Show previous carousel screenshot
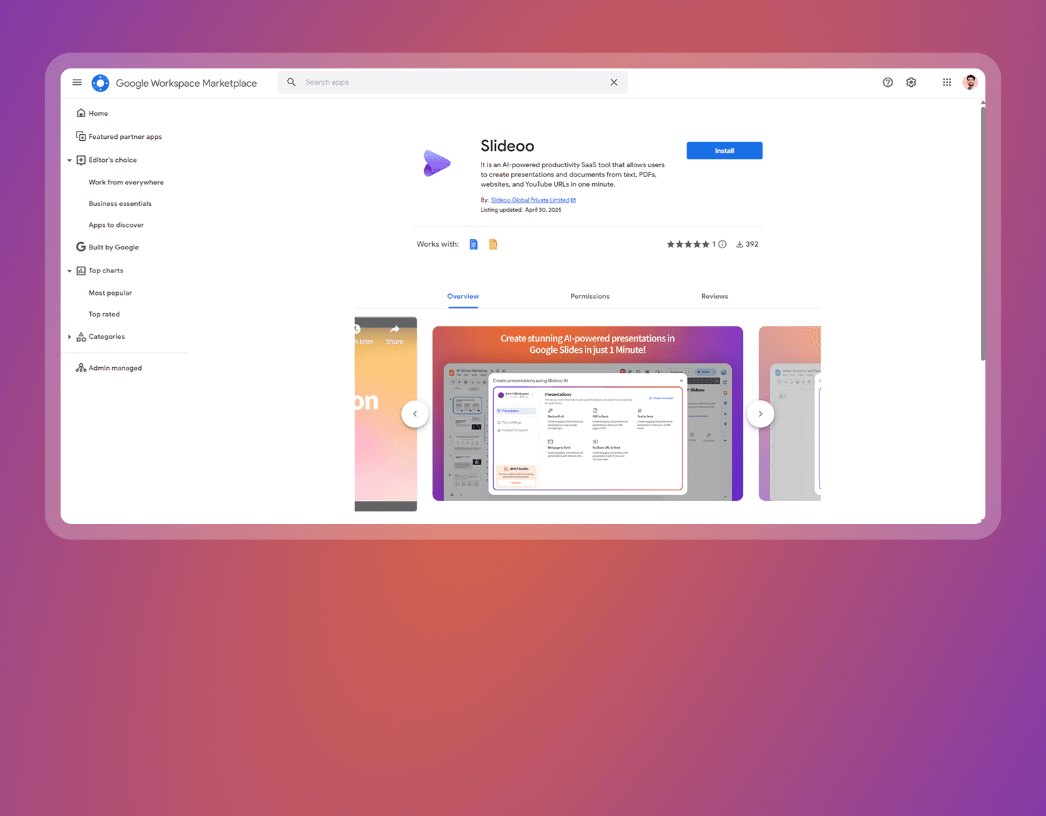The height and width of the screenshot is (816, 1046). pyautogui.click(x=415, y=414)
